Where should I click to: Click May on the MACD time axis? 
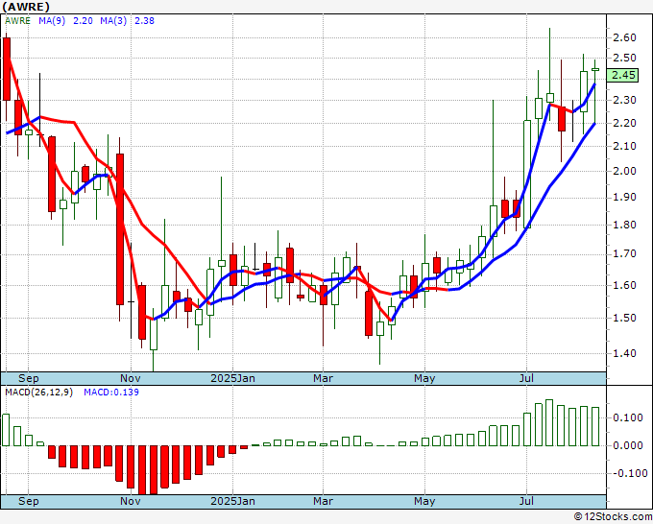coord(424,501)
